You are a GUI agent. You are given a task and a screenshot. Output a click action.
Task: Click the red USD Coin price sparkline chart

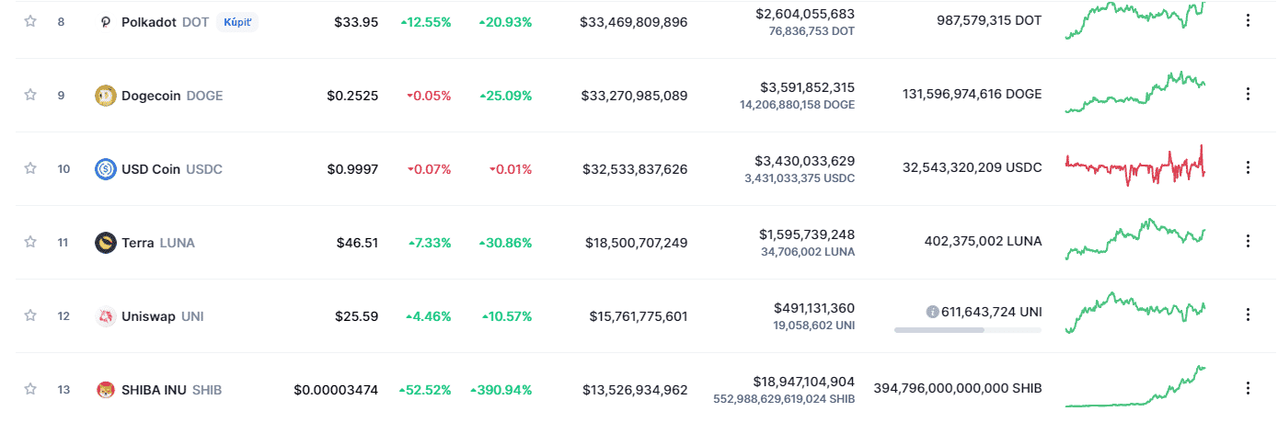tap(1134, 166)
